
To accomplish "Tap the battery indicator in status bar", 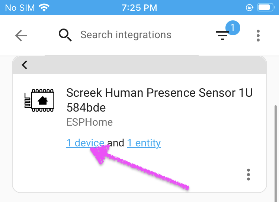I will (265, 8).
